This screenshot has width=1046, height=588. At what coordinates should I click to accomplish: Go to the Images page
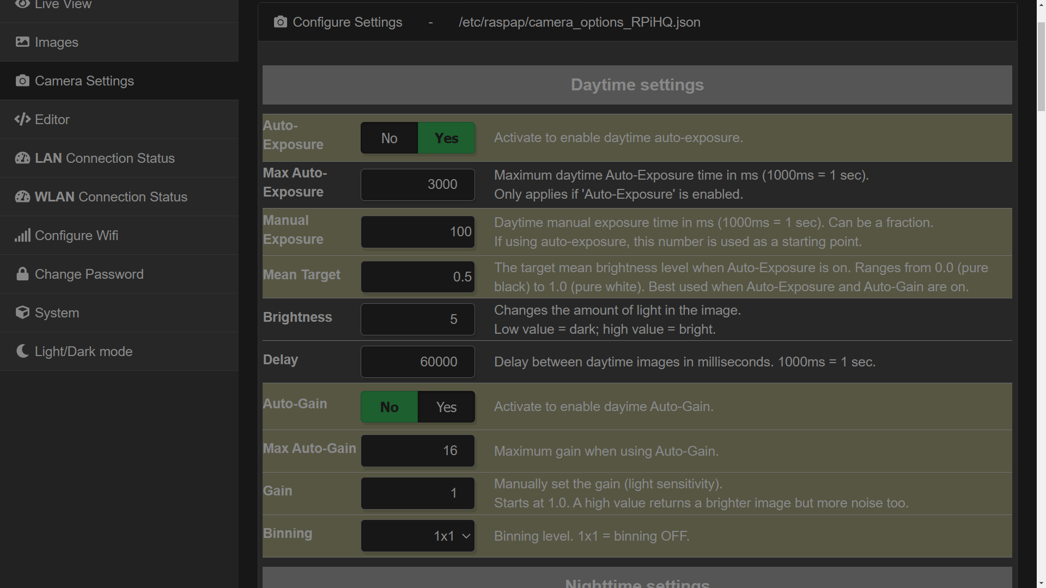click(119, 42)
